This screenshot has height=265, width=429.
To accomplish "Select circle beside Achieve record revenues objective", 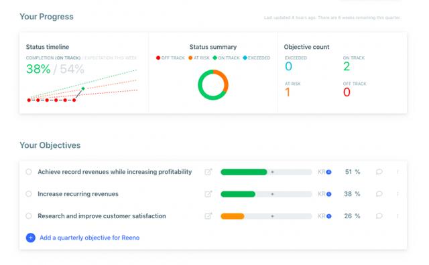I will coord(29,172).
